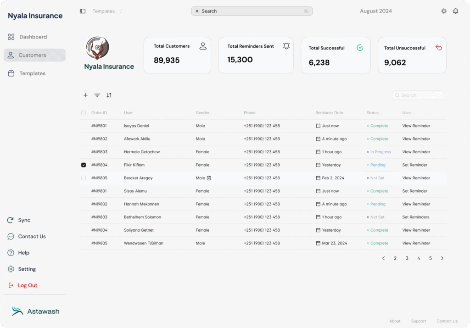Open the filter icon above table
This screenshot has height=328, width=470.
[97, 95]
